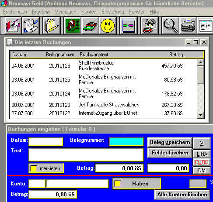213x202 pixels.
Task: Open the Fenster menu
Action: pos(137,12)
